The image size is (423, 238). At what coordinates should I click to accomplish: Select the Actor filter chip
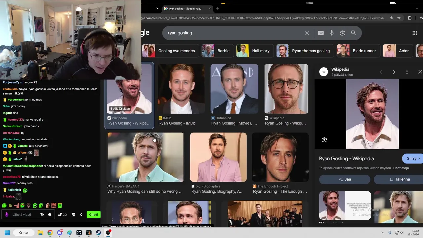(398, 51)
